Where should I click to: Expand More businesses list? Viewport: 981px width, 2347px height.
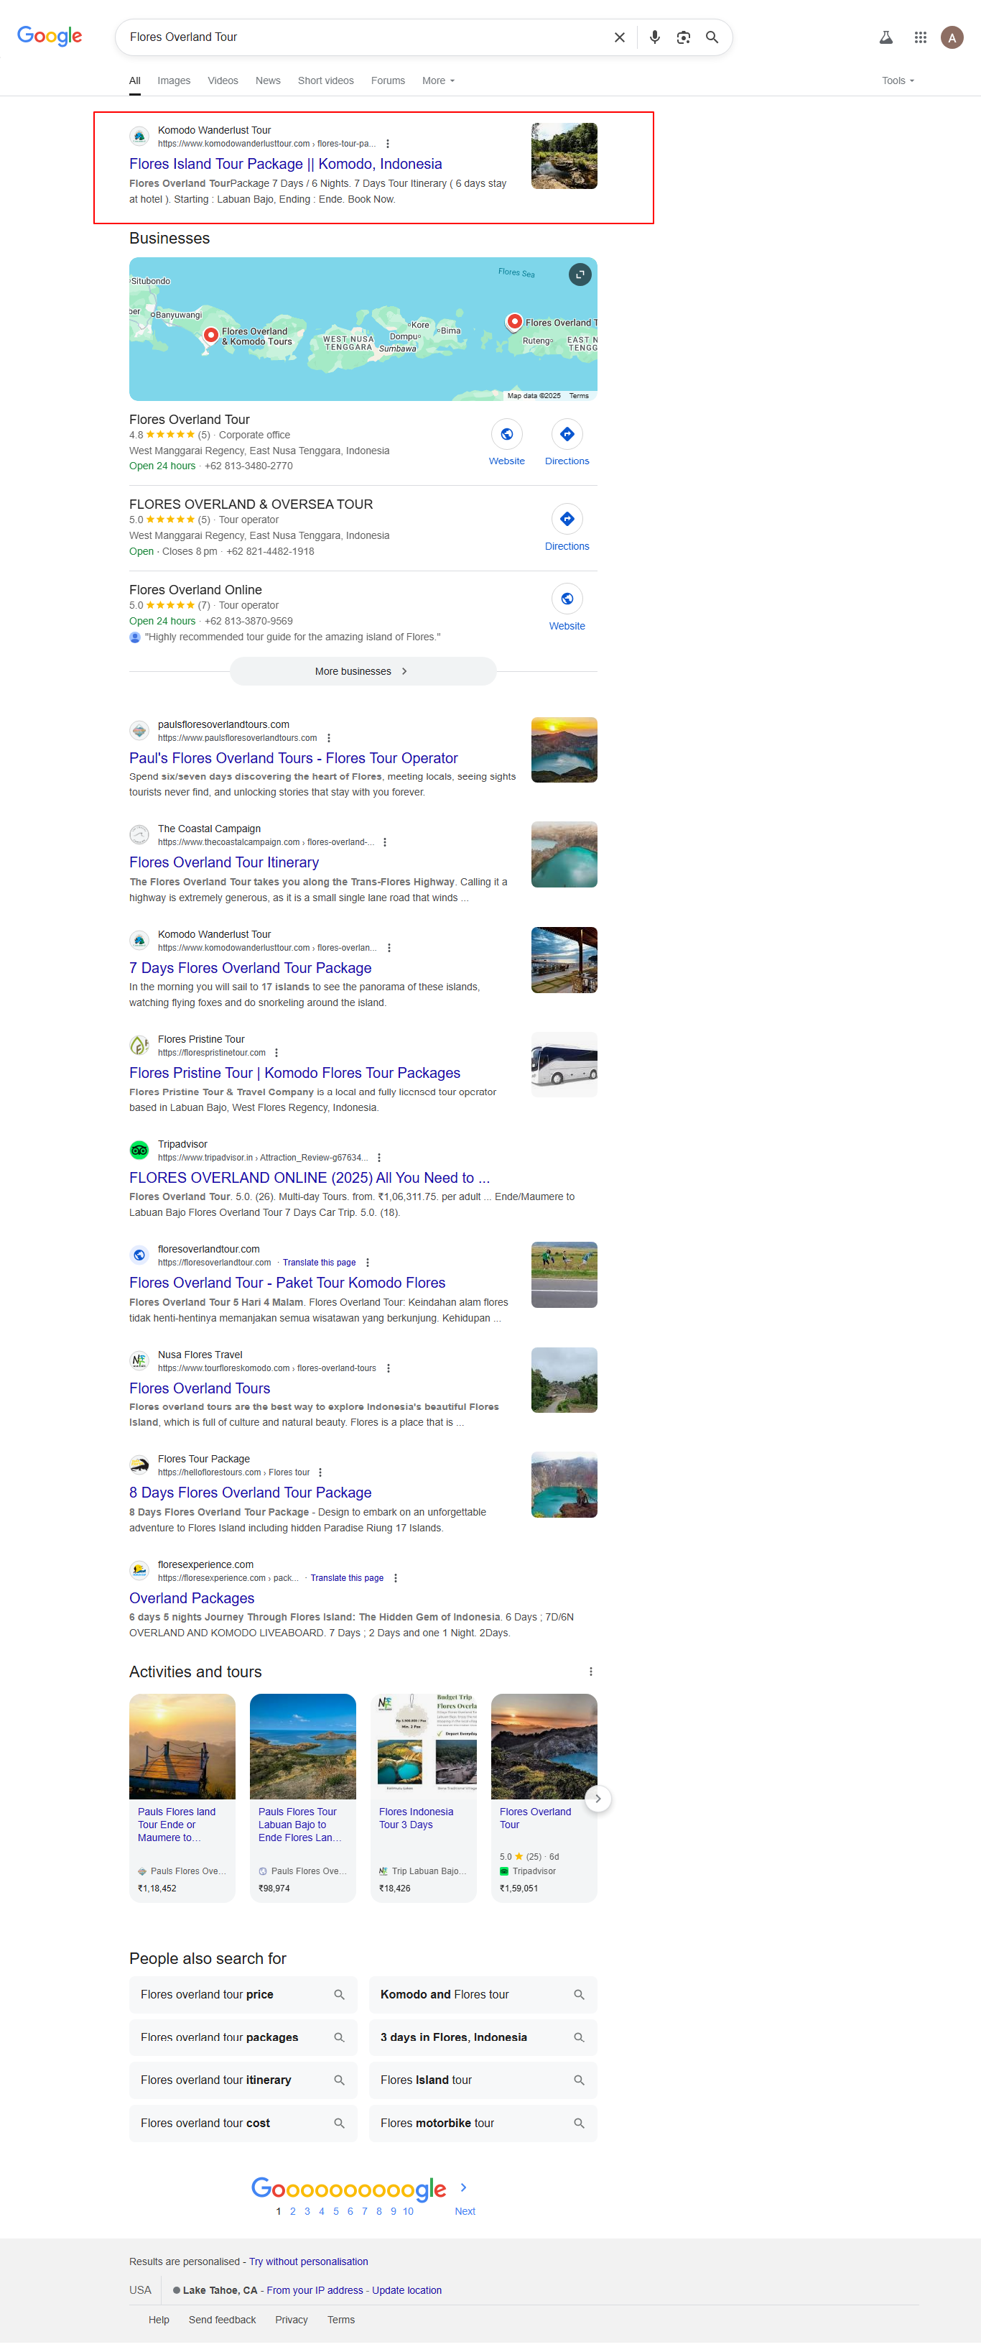click(363, 670)
